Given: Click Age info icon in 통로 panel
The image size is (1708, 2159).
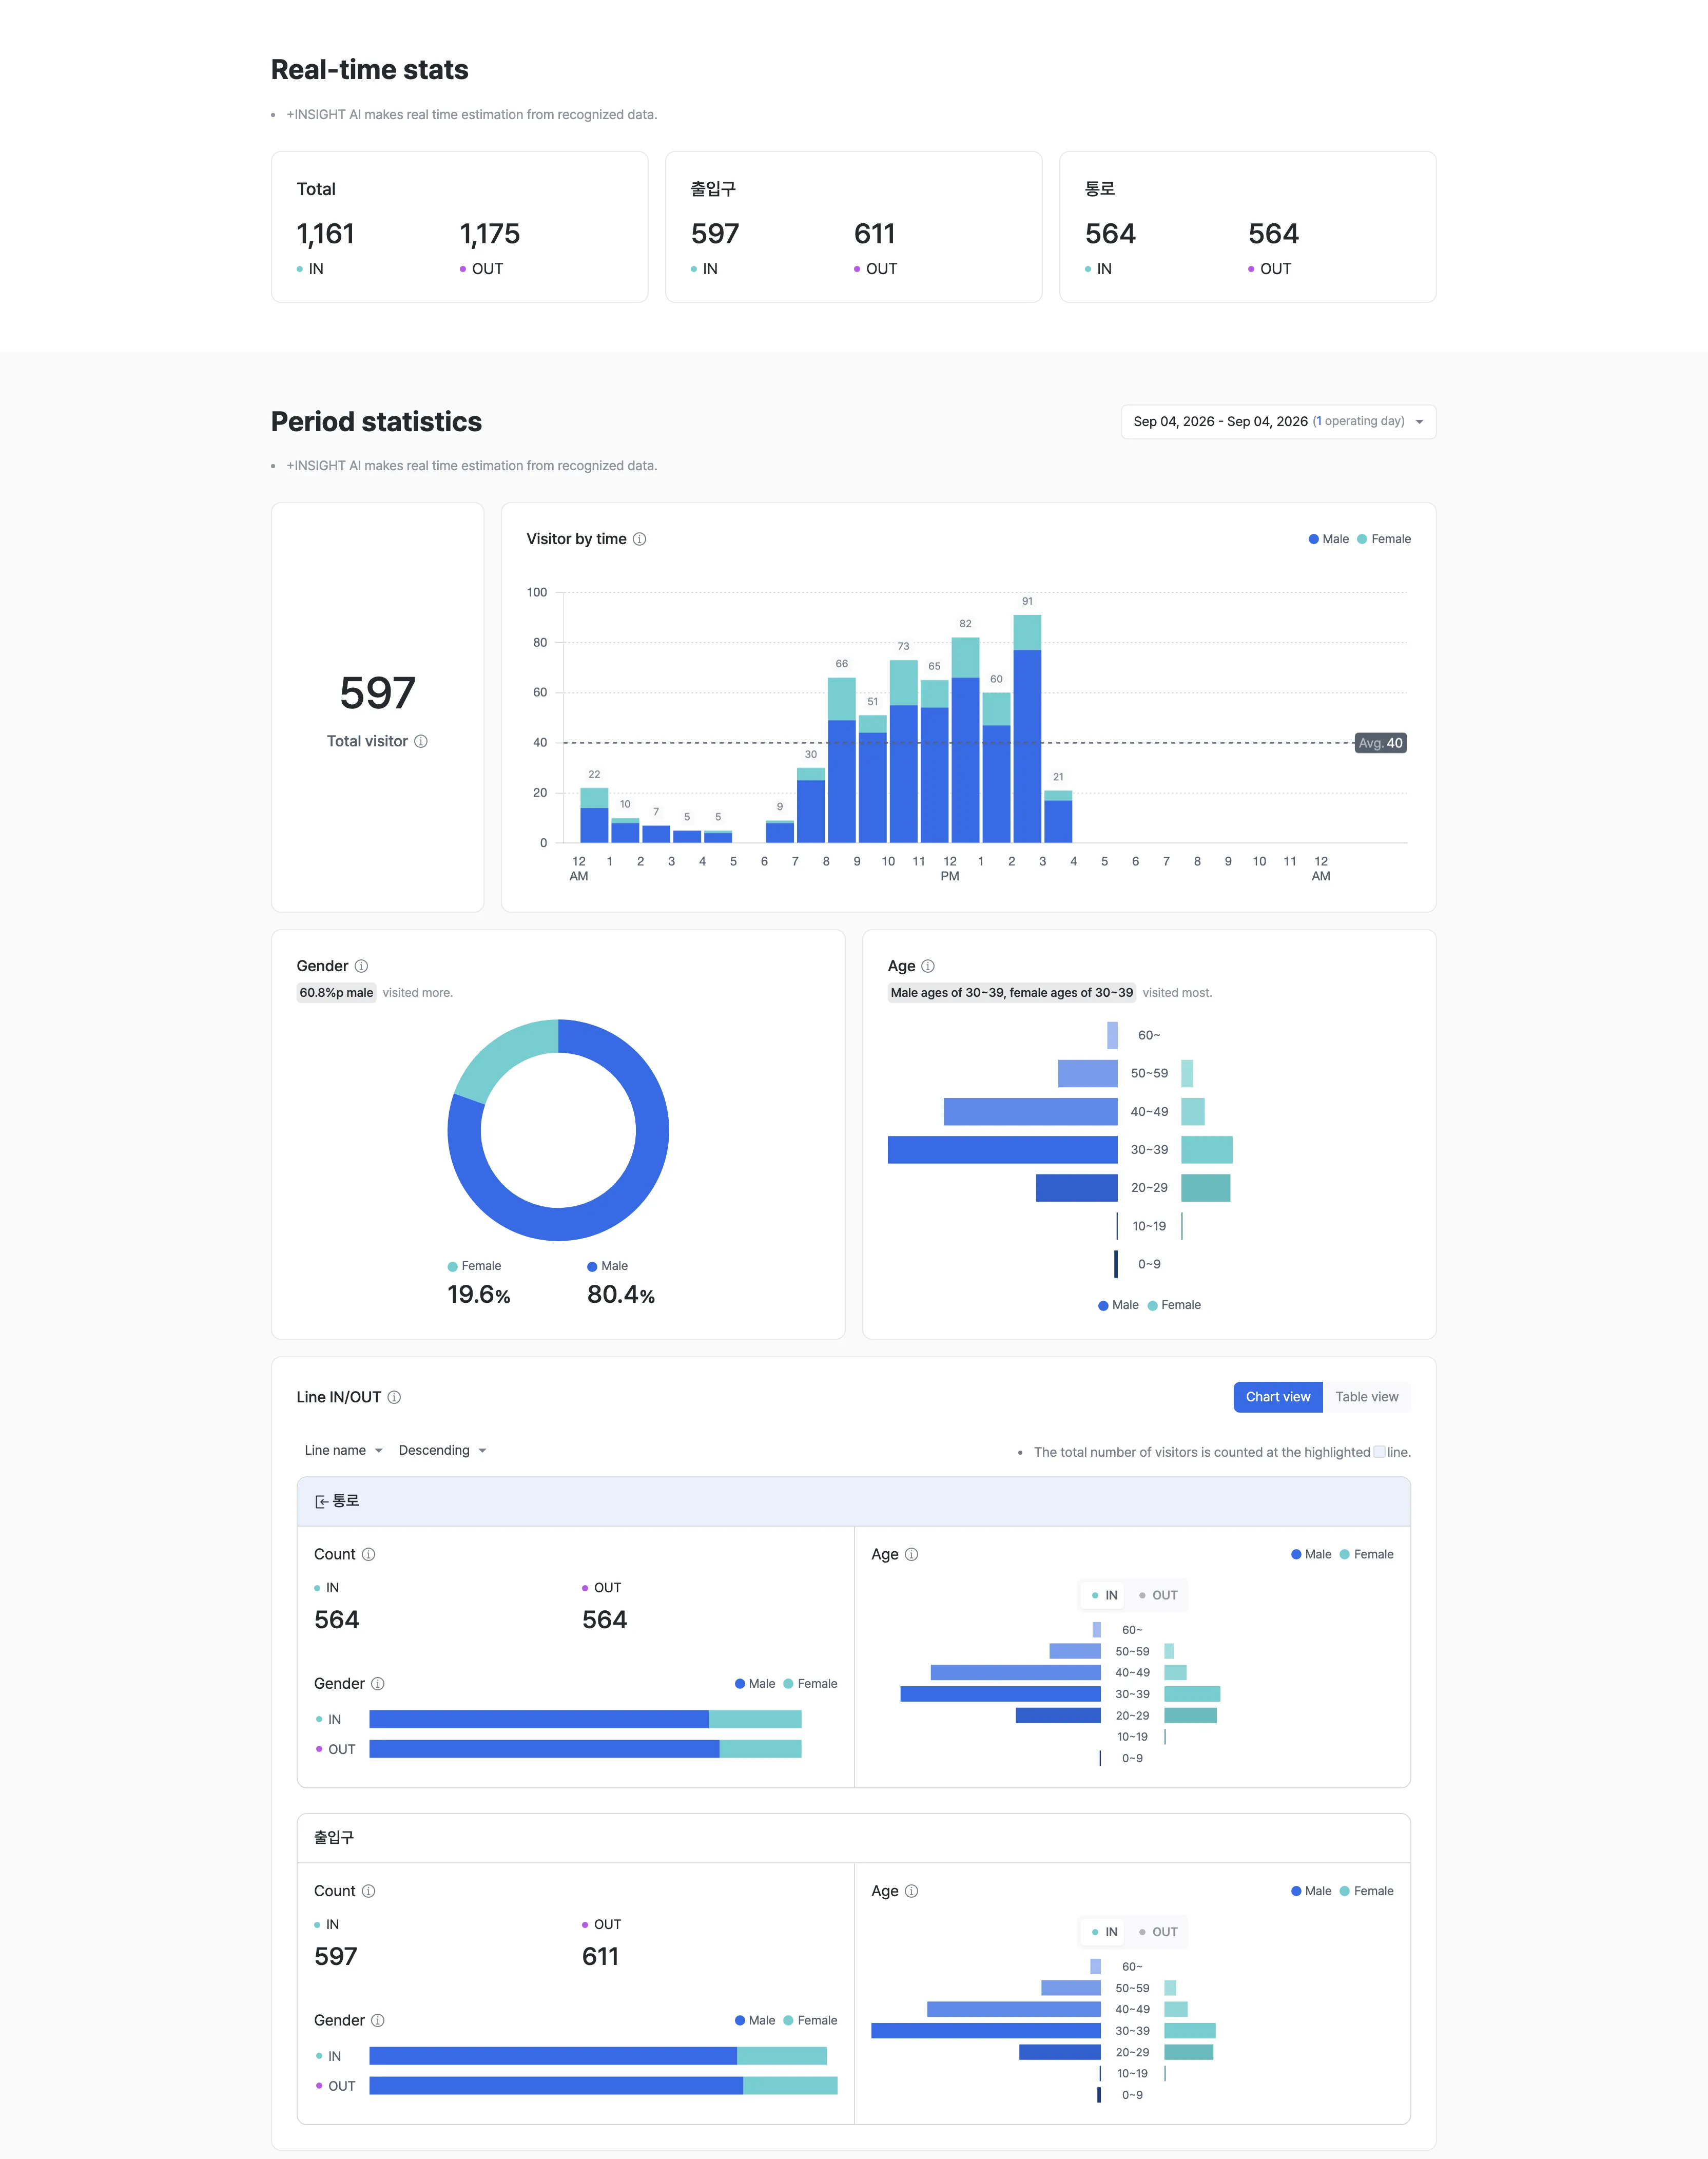Looking at the screenshot, I should [x=911, y=1554].
